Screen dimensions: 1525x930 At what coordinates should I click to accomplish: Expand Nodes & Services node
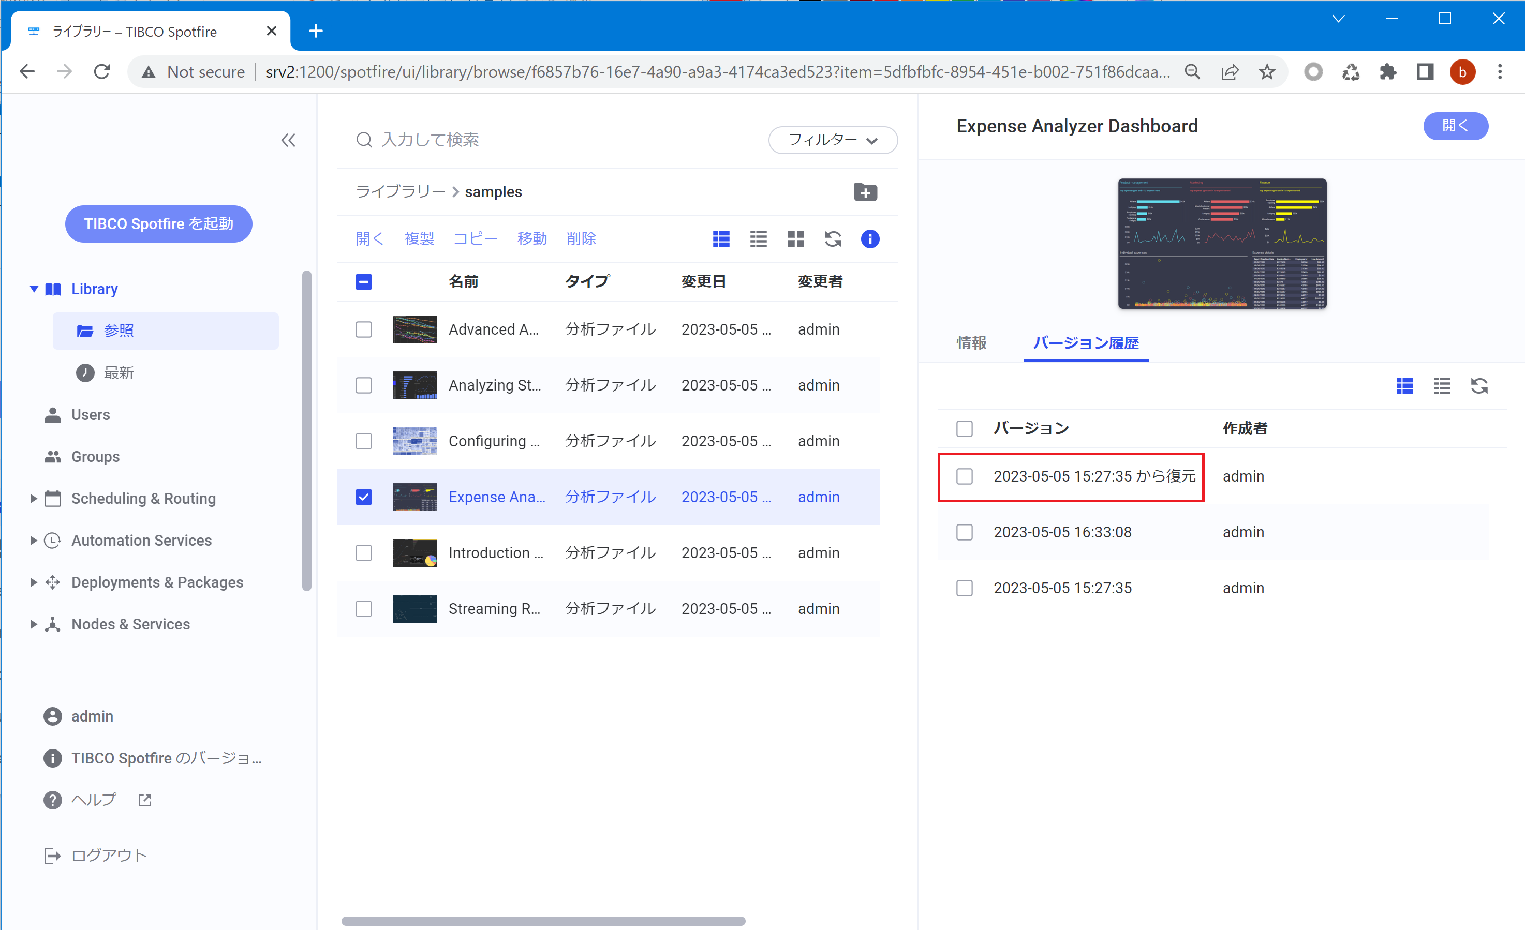pos(34,624)
